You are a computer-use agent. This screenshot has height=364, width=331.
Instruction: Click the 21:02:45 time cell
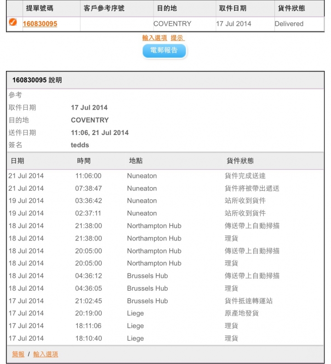click(x=88, y=301)
